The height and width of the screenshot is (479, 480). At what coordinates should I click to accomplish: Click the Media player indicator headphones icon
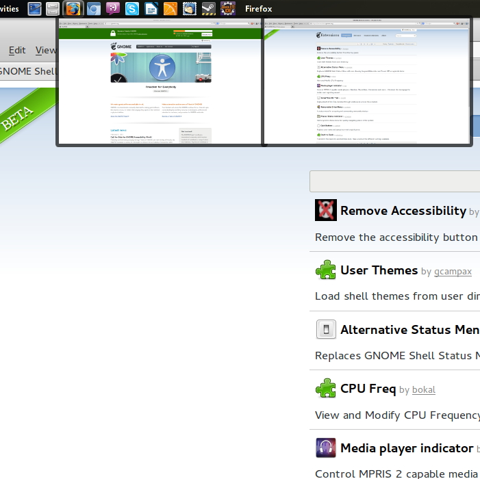[x=326, y=448]
